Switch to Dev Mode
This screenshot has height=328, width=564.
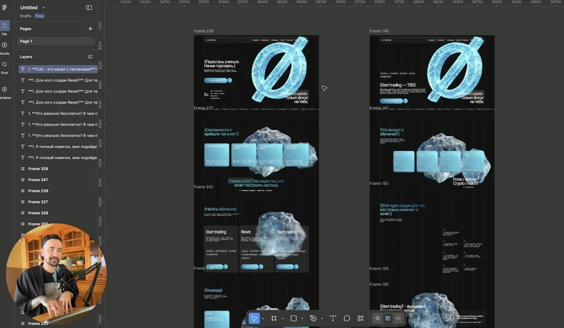click(x=398, y=318)
